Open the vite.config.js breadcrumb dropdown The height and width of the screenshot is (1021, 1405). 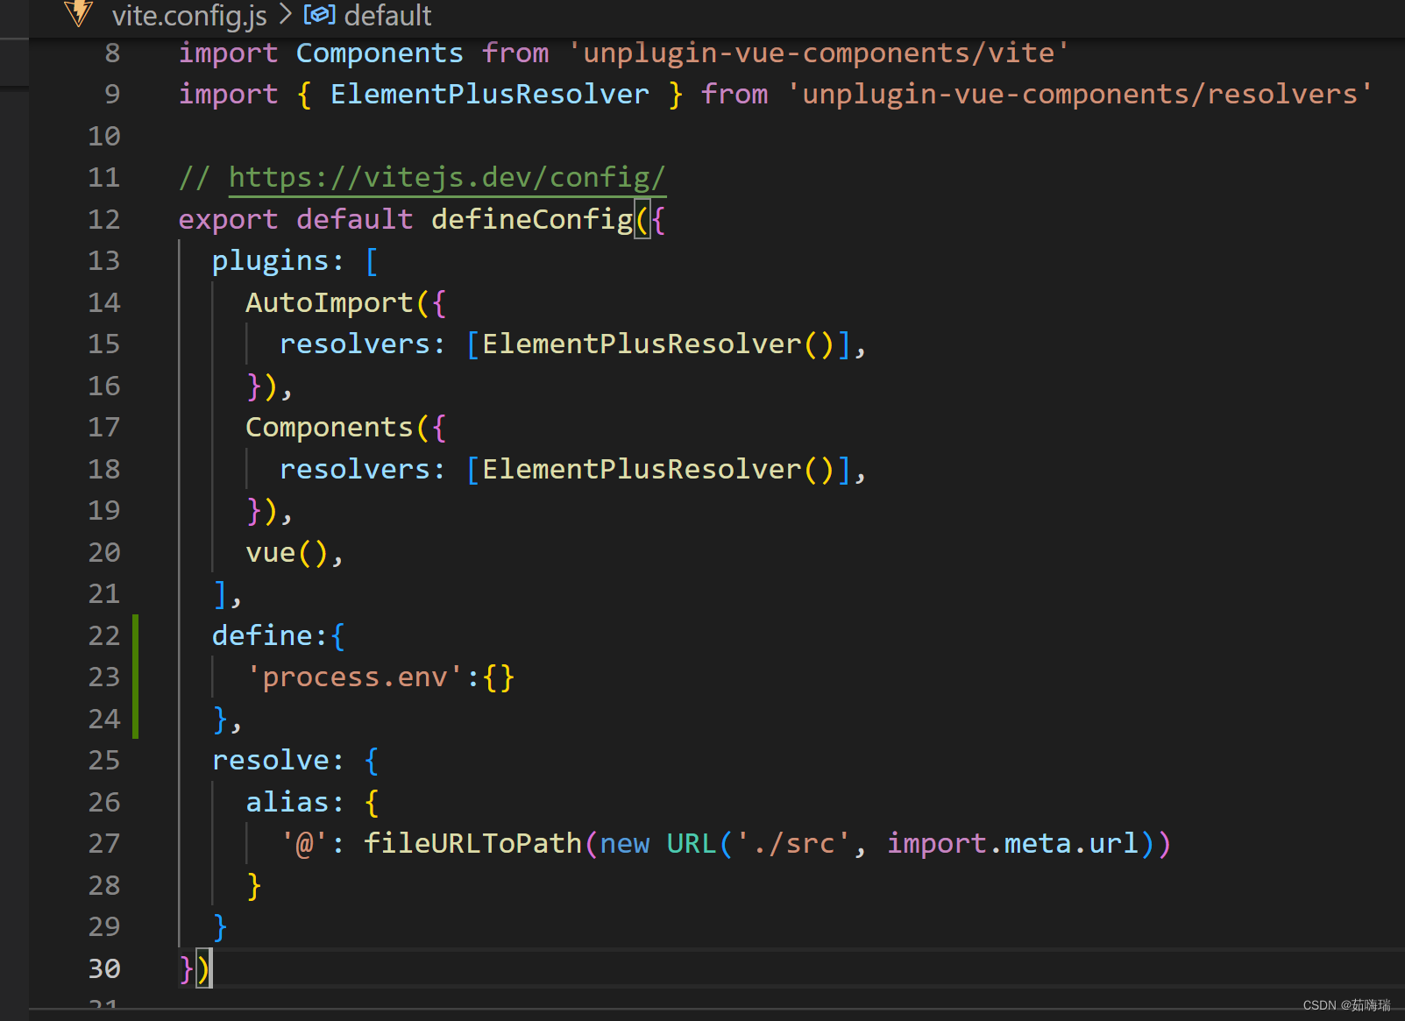pyautogui.click(x=188, y=14)
